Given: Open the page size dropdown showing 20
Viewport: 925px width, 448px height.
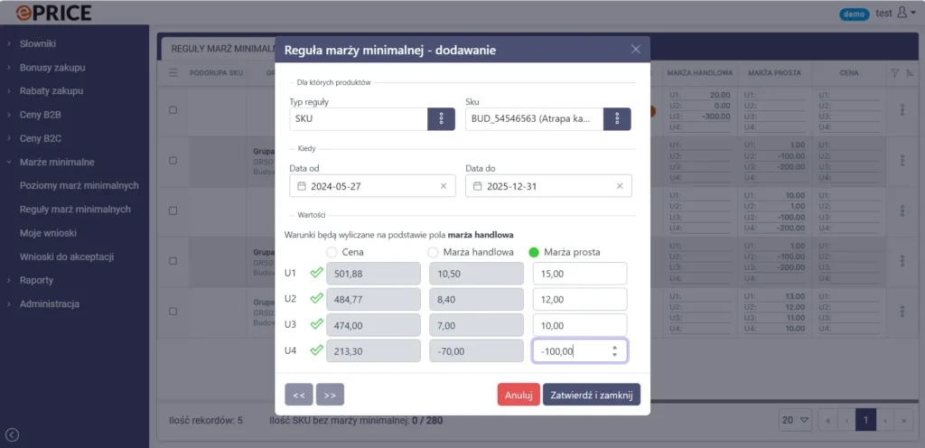Looking at the screenshot, I should click(795, 420).
